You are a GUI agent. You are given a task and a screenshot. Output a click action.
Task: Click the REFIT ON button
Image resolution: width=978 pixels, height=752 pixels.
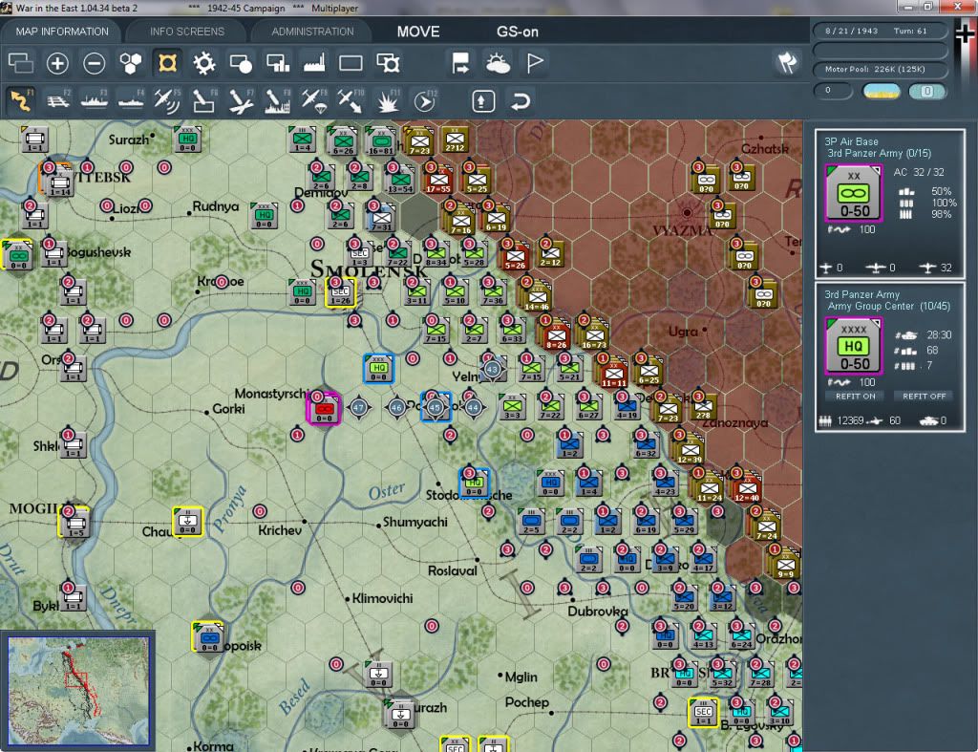click(855, 396)
